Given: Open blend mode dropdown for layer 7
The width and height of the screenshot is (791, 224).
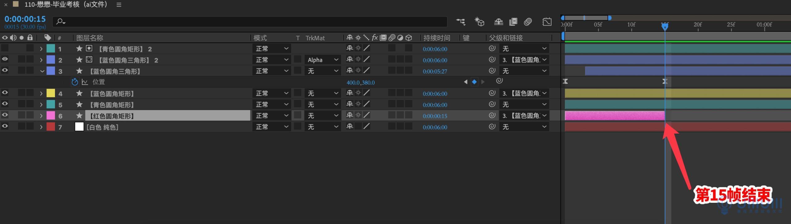Looking at the screenshot, I should tap(272, 127).
